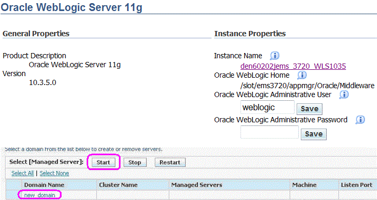
Task: Show info for Oracle WebLogic Administrative User
Action: (344, 94)
